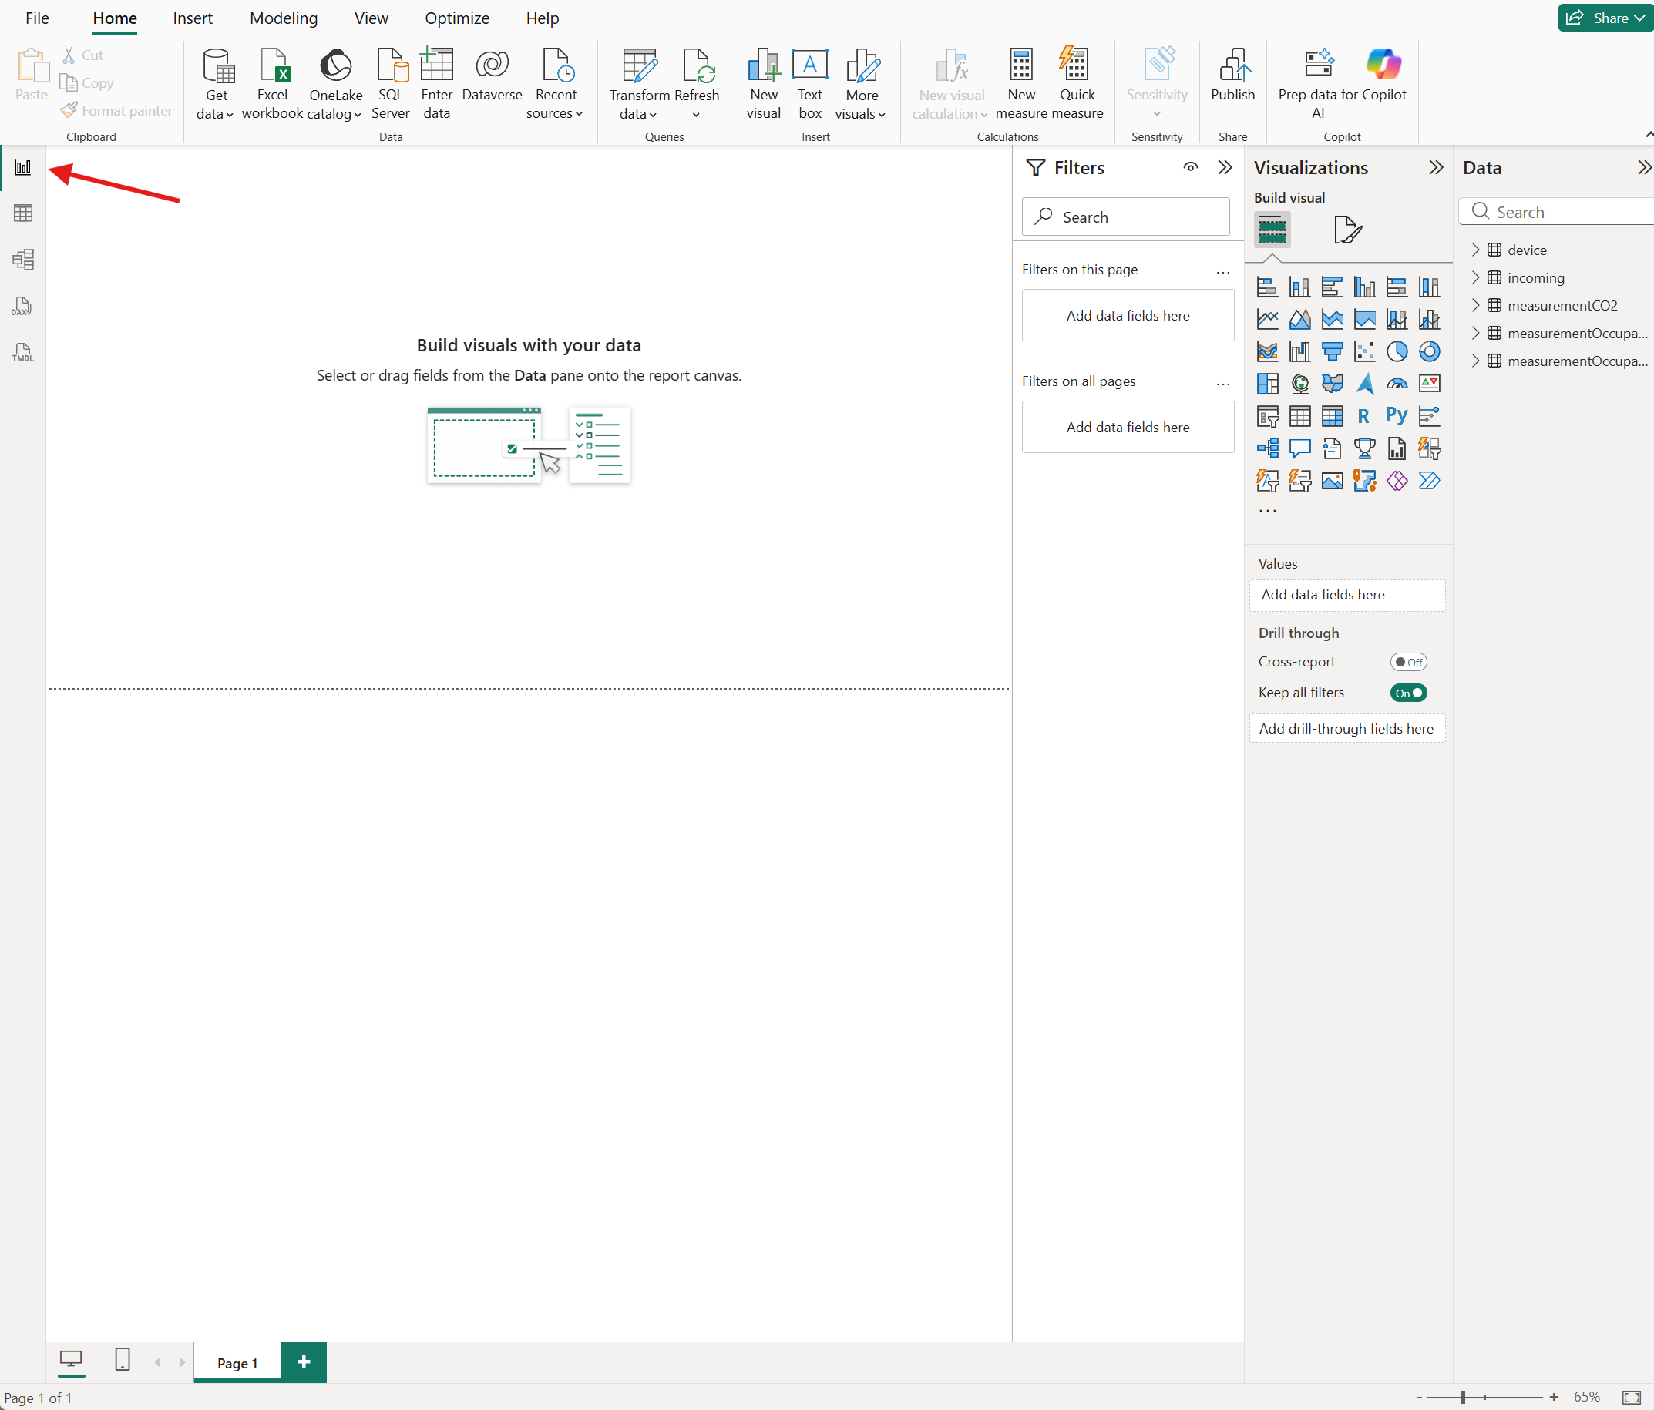Select the Python visual
Image resolution: width=1654 pixels, height=1410 pixels.
(1397, 416)
